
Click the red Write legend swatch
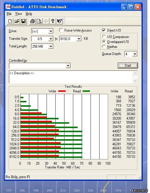pos(62,91)
